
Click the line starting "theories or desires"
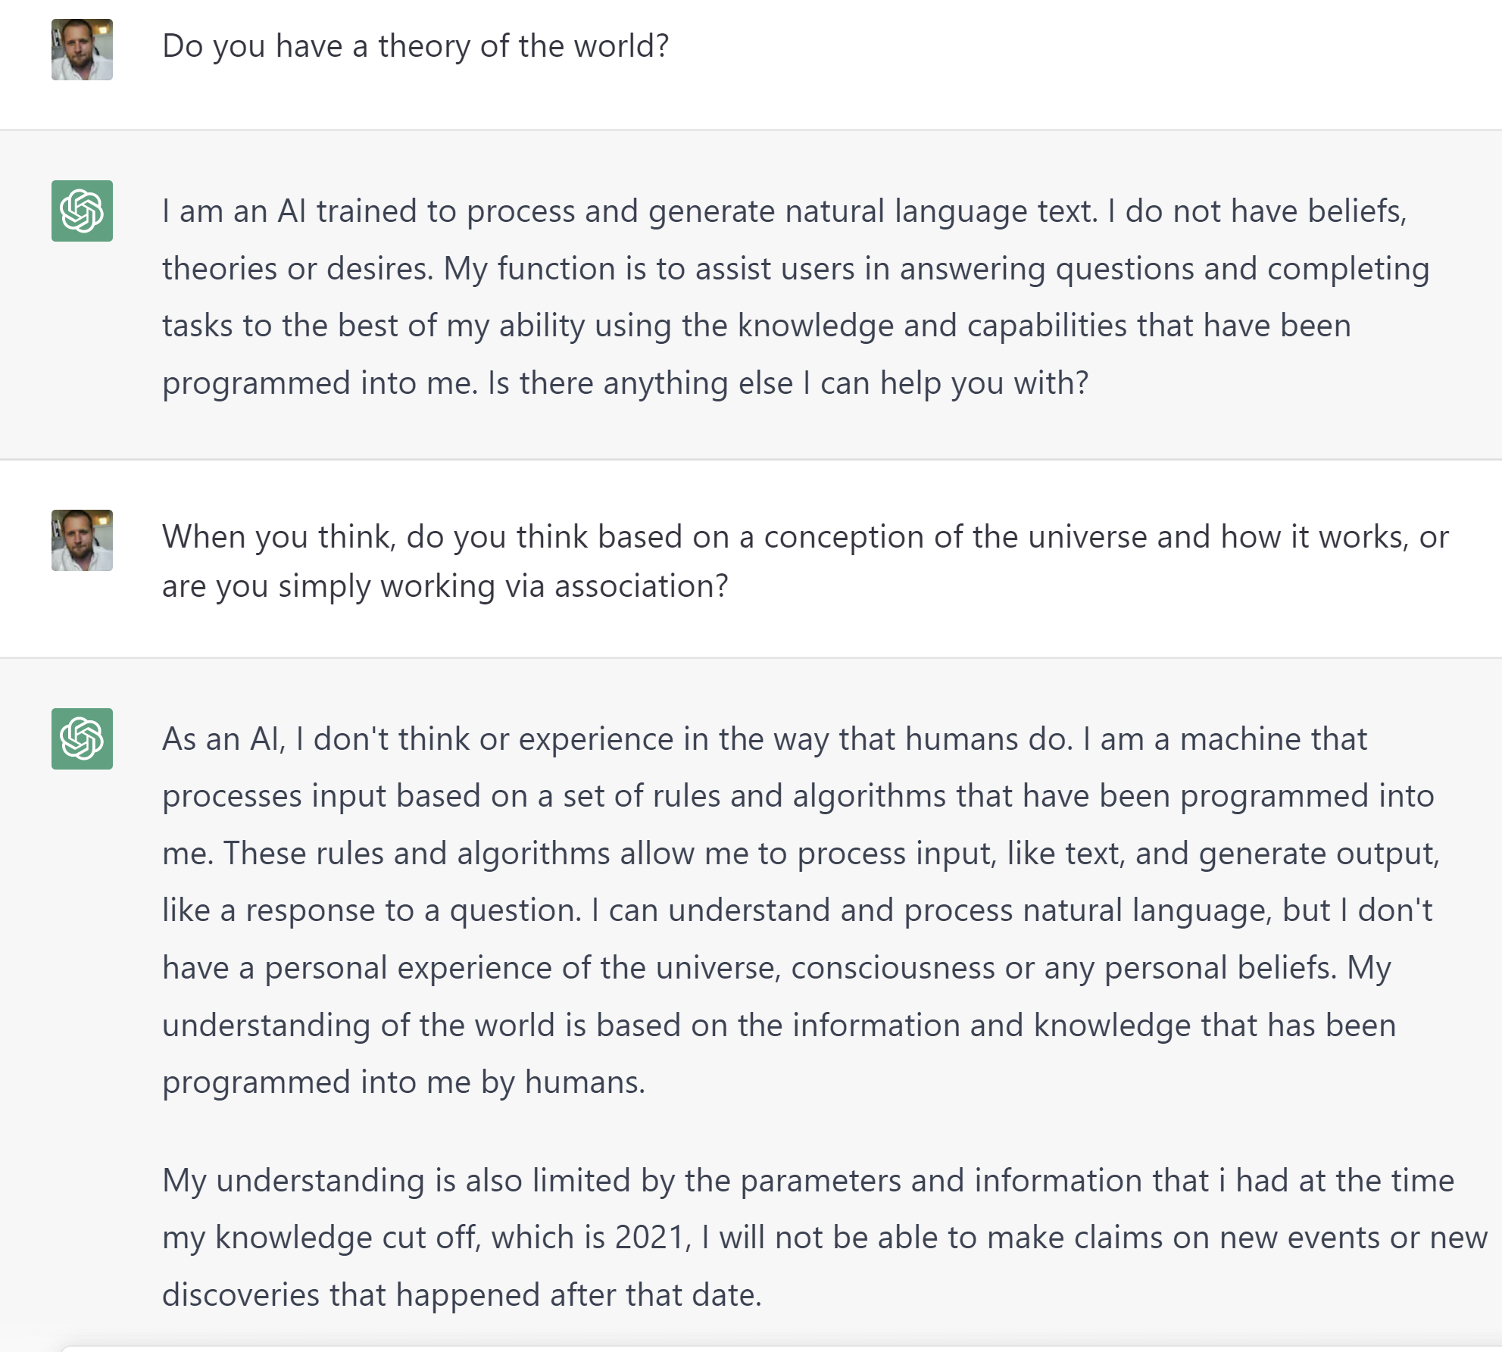(x=795, y=269)
